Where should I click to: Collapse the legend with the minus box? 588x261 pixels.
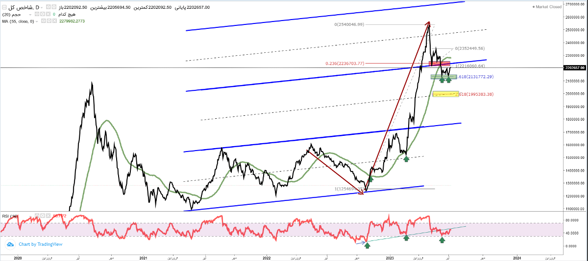(4, 7)
